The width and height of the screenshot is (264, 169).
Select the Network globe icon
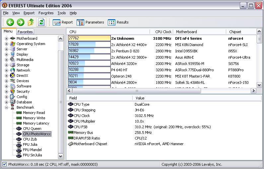tap(13, 70)
